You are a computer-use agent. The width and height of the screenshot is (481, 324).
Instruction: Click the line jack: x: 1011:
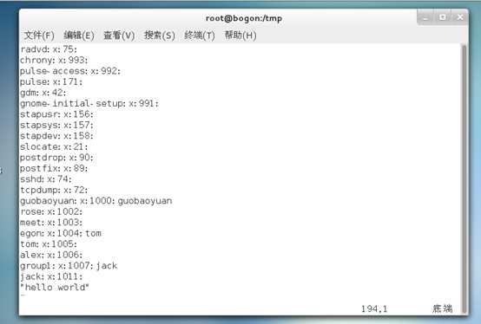[x=51, y=276]
